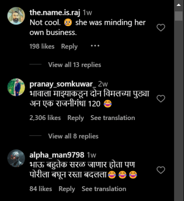Open pranay_somkuwar_ profile picture

16,87
